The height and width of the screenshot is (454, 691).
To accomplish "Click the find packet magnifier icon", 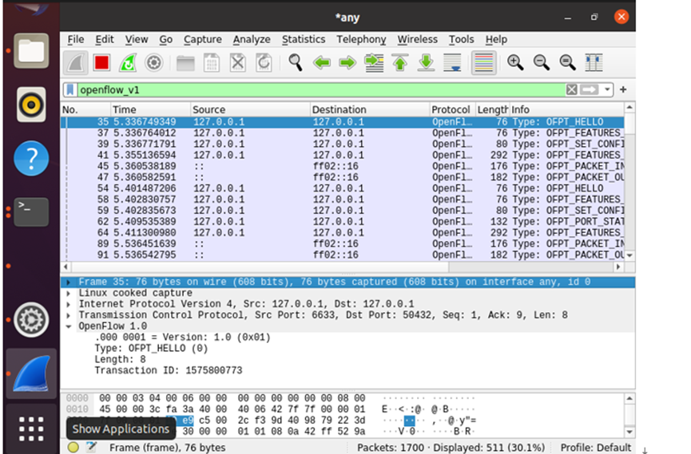I will pos(296,62).
